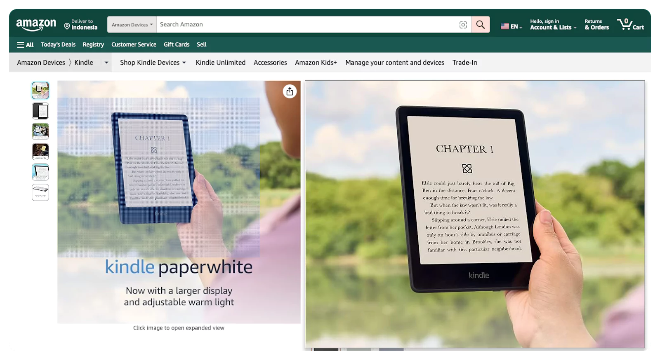Go to Returns & Orders
The width and height of the screenshot is (660, 360).
pyautogui.click(x=596, y=25)
